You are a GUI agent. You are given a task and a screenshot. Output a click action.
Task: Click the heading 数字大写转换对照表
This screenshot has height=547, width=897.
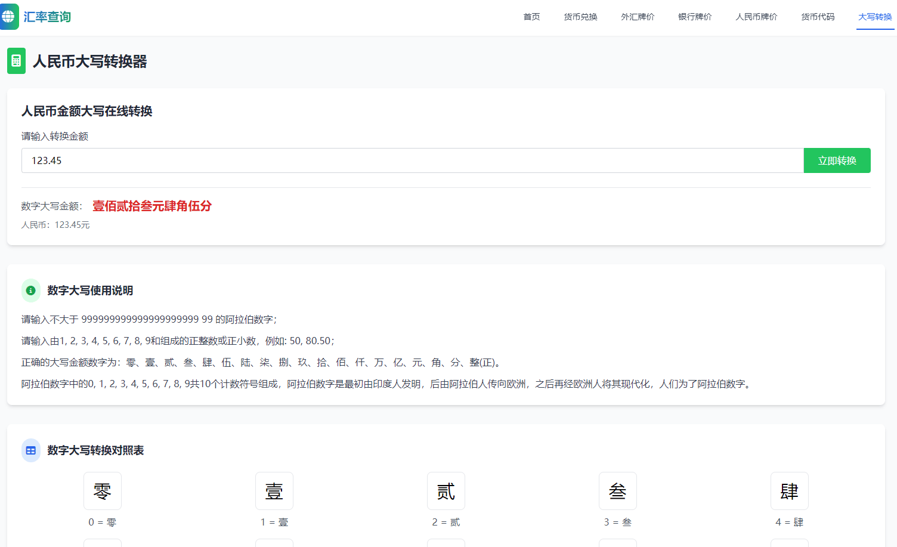tap(95, 450)
